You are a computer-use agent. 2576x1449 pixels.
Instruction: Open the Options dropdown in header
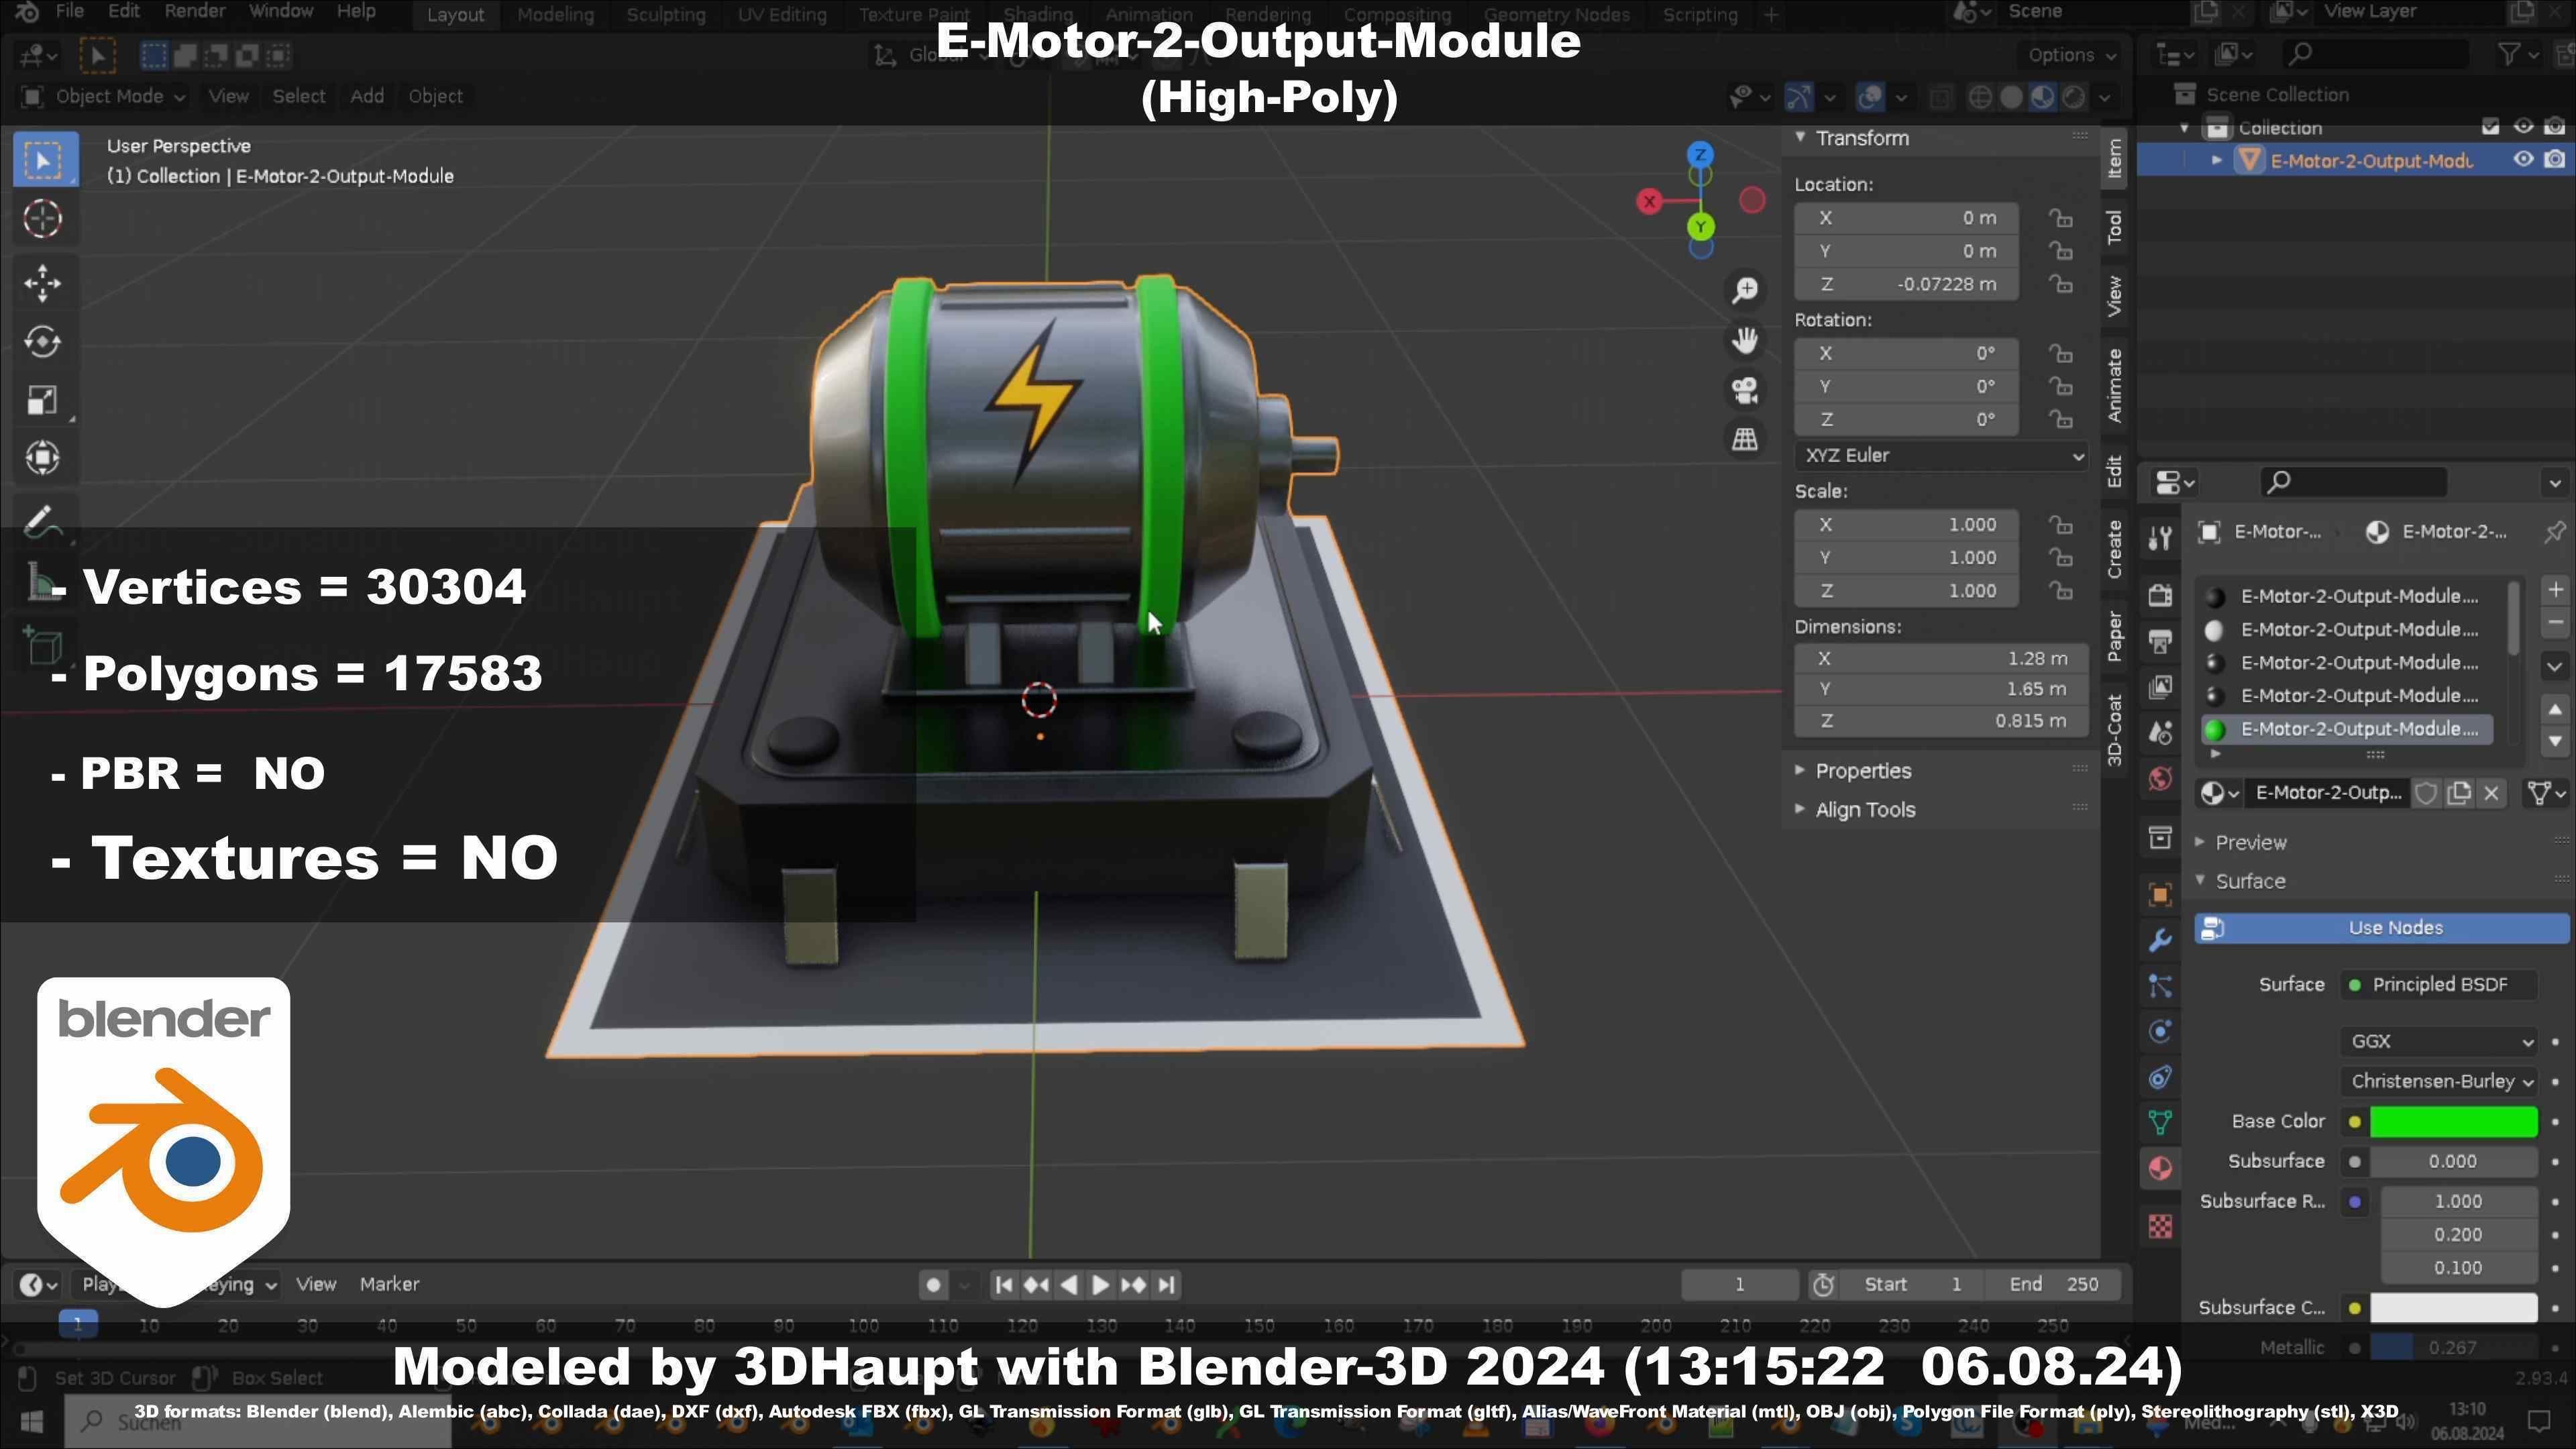pos(2072,55)
